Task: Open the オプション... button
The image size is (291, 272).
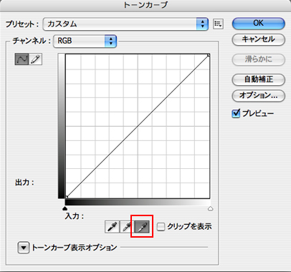Action: (259, 96)
